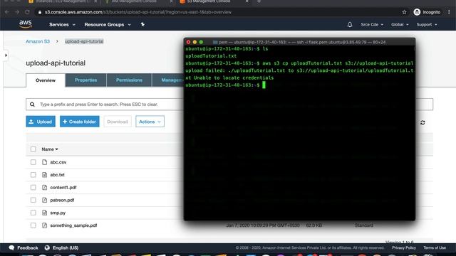The image size is (456, 256).
Task: Open the Srce Cde account dropdown
Action: [x=372, y=25]
